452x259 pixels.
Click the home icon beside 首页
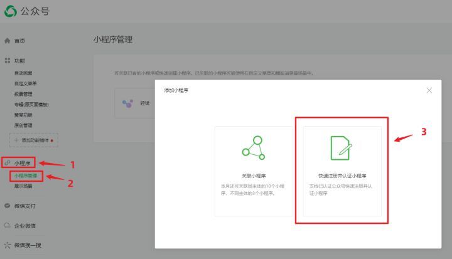click(x=8, y=41)
